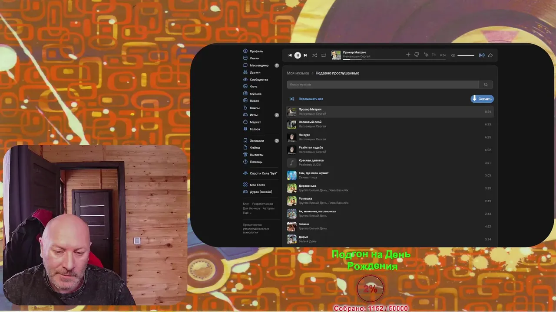
Task: Expand the Ещё footer dropdown
Action: pos(247,213)
